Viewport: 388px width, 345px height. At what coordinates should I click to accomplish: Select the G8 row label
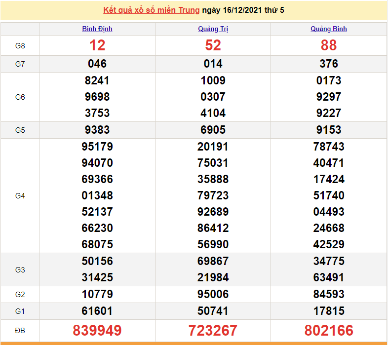[20, 46]
